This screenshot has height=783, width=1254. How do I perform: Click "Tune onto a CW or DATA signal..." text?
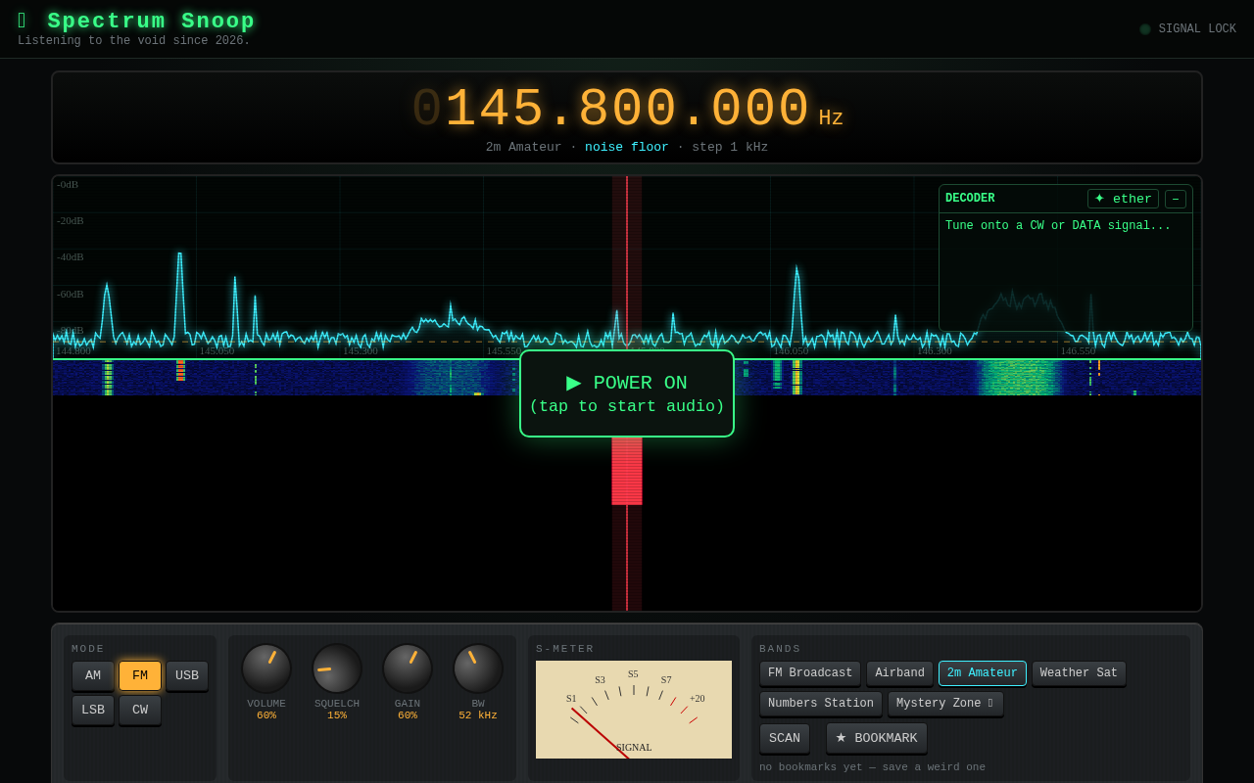[1058, 226]
